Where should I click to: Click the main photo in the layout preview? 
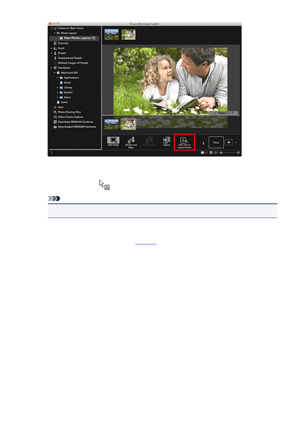[x=171, y=81]
